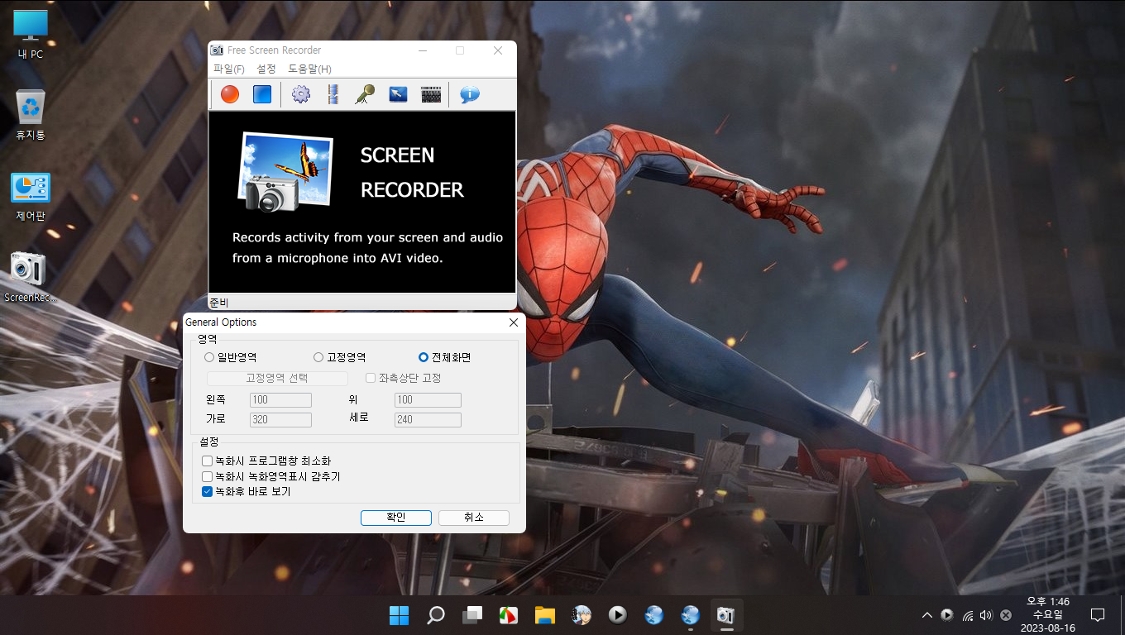1125x635 pixels.
Task: Click the 위 input field
Action: tap(428, 400)
